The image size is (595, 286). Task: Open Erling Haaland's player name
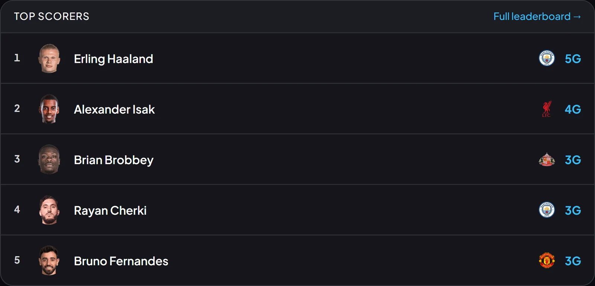point(113,59)
